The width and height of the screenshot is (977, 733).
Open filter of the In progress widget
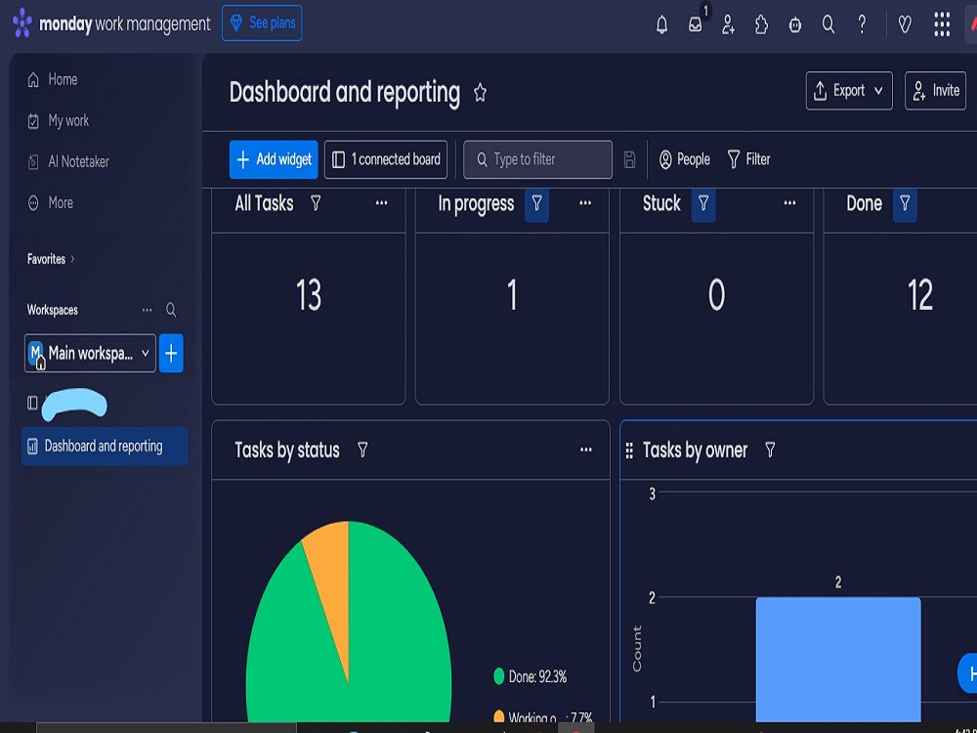[536, 204]
